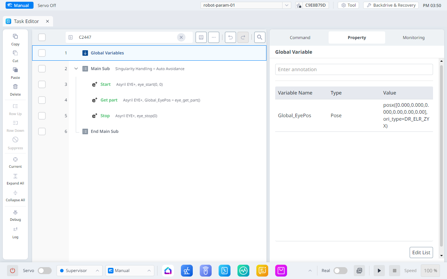Check the Global Variables row checkbox

tap(42, 53)
